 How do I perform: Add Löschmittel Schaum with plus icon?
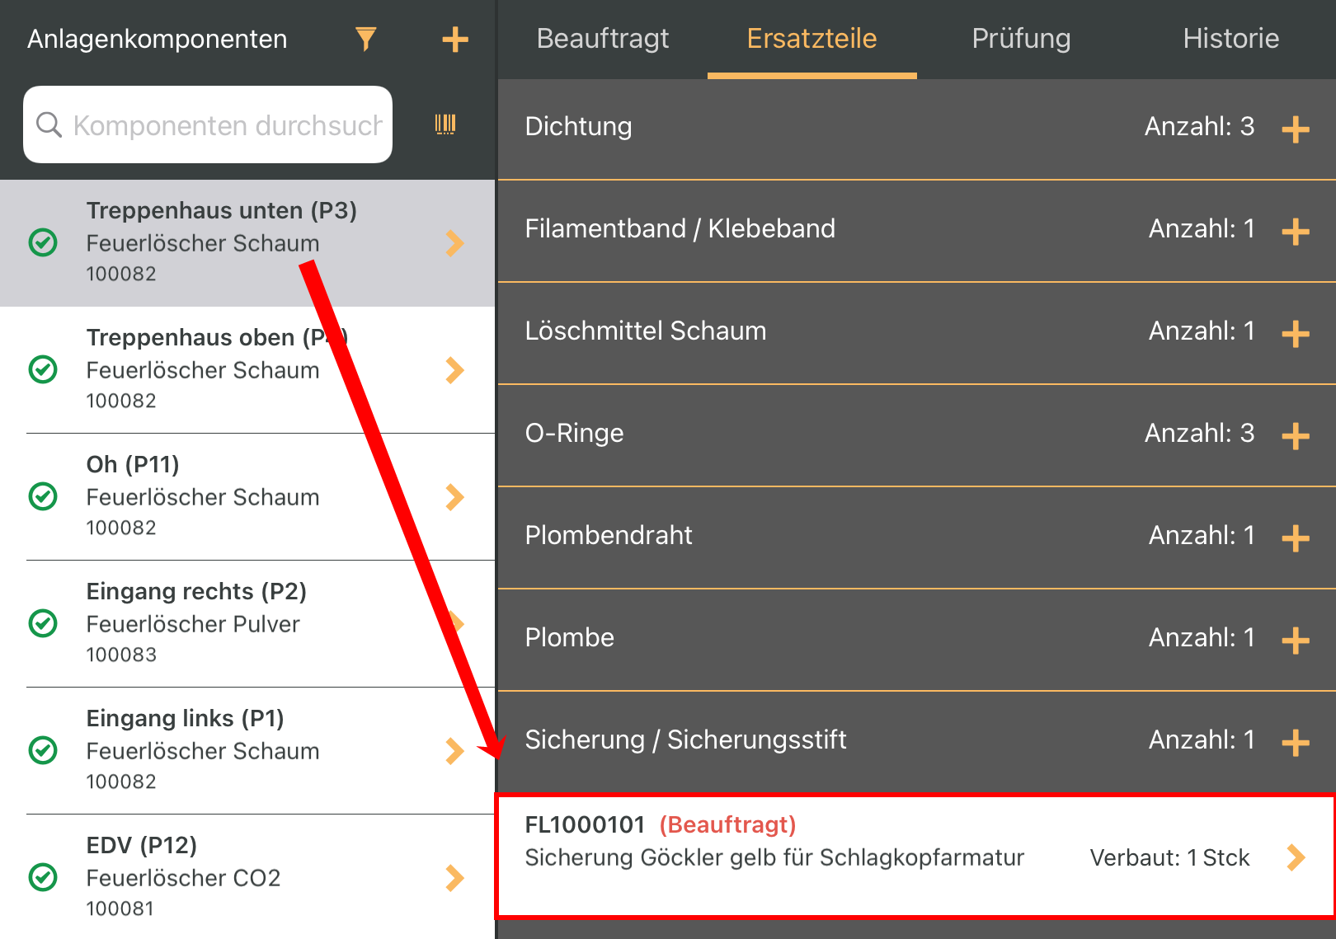point(1296,333)
